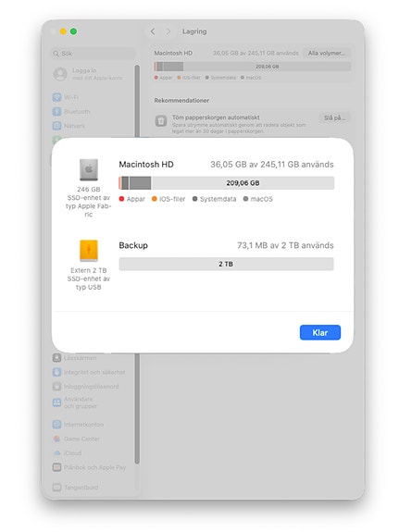This screenshot has height=532, width=399.
Task: Go back with the left chevron
Action: tap(153, 31)
